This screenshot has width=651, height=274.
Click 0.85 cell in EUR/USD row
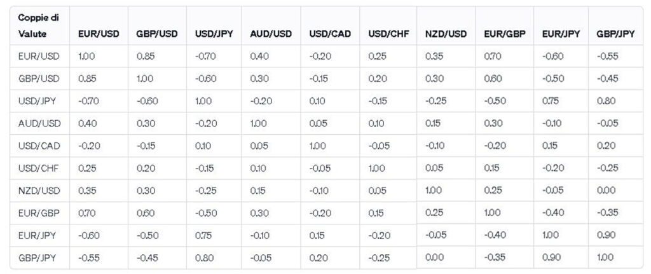click(x=146, y=57)
